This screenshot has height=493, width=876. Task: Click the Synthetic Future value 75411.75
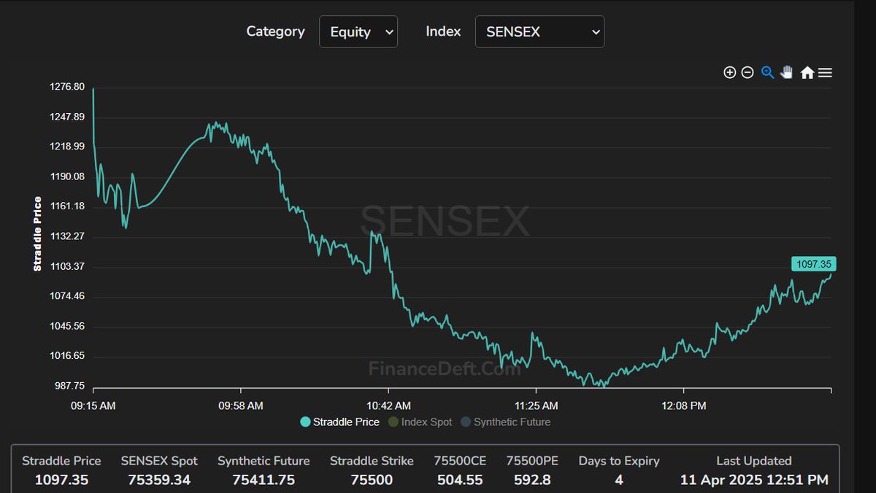(264, 480)
